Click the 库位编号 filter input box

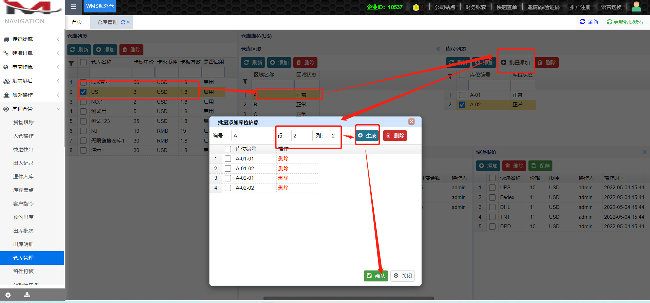489,85
